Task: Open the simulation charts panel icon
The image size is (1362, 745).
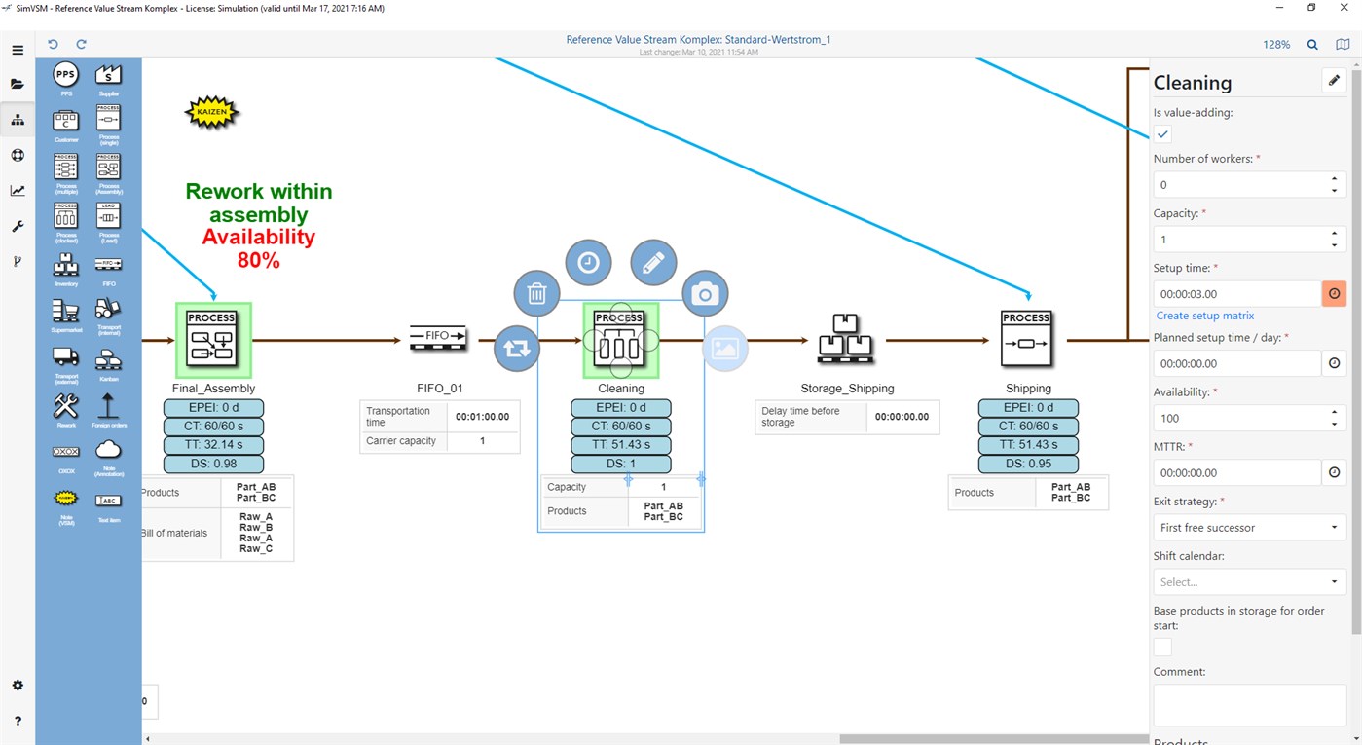Action: pos(18,190)
